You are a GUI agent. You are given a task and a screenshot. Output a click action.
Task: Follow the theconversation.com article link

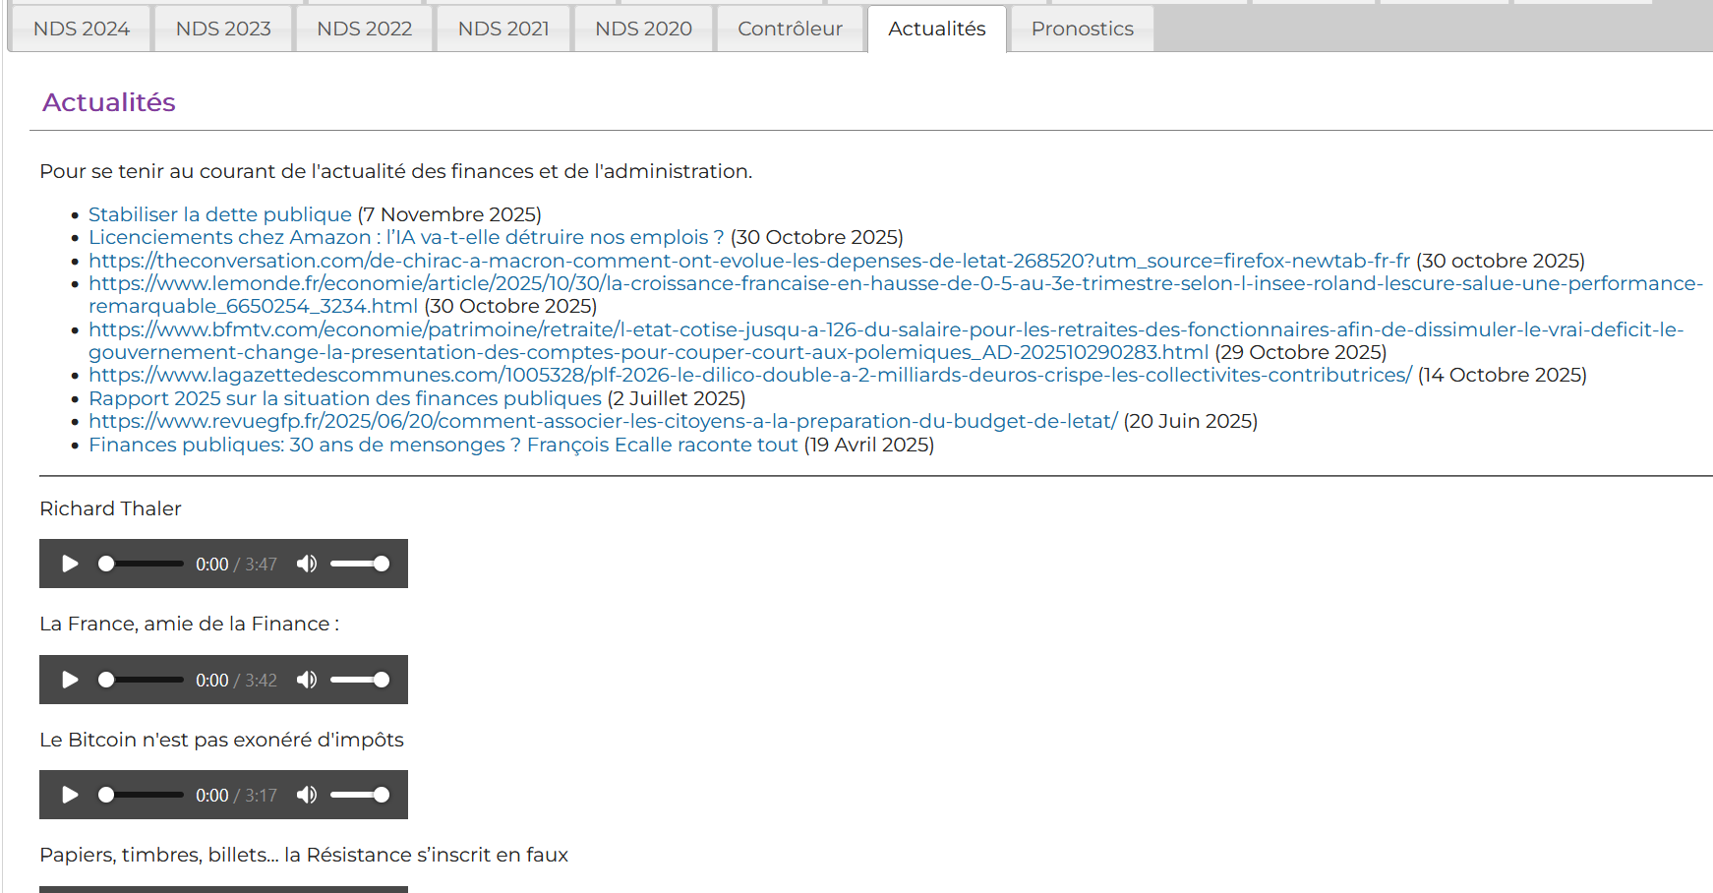[x=748, y=261]
